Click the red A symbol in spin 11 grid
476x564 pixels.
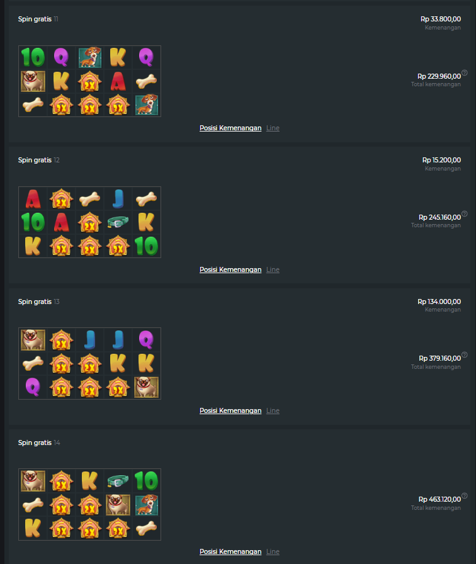118,81
